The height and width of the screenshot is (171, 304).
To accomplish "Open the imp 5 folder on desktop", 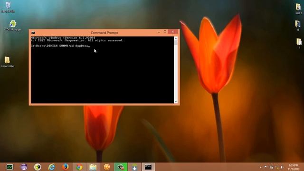I will 299,9.
